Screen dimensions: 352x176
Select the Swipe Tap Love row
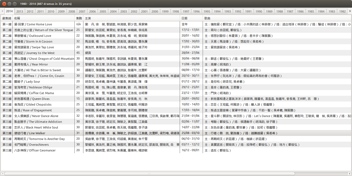[176, 47]
